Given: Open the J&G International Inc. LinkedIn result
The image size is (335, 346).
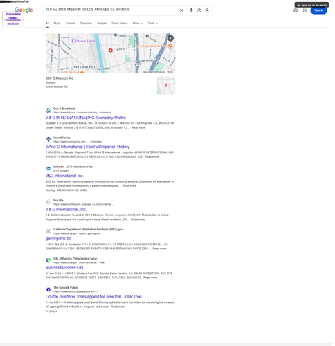Looking at the screenshot, I should click(64, 176).
